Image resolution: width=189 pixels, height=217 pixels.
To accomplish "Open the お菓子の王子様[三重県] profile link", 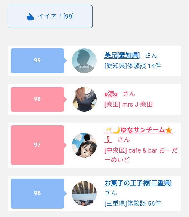I will tap(138, 183).
